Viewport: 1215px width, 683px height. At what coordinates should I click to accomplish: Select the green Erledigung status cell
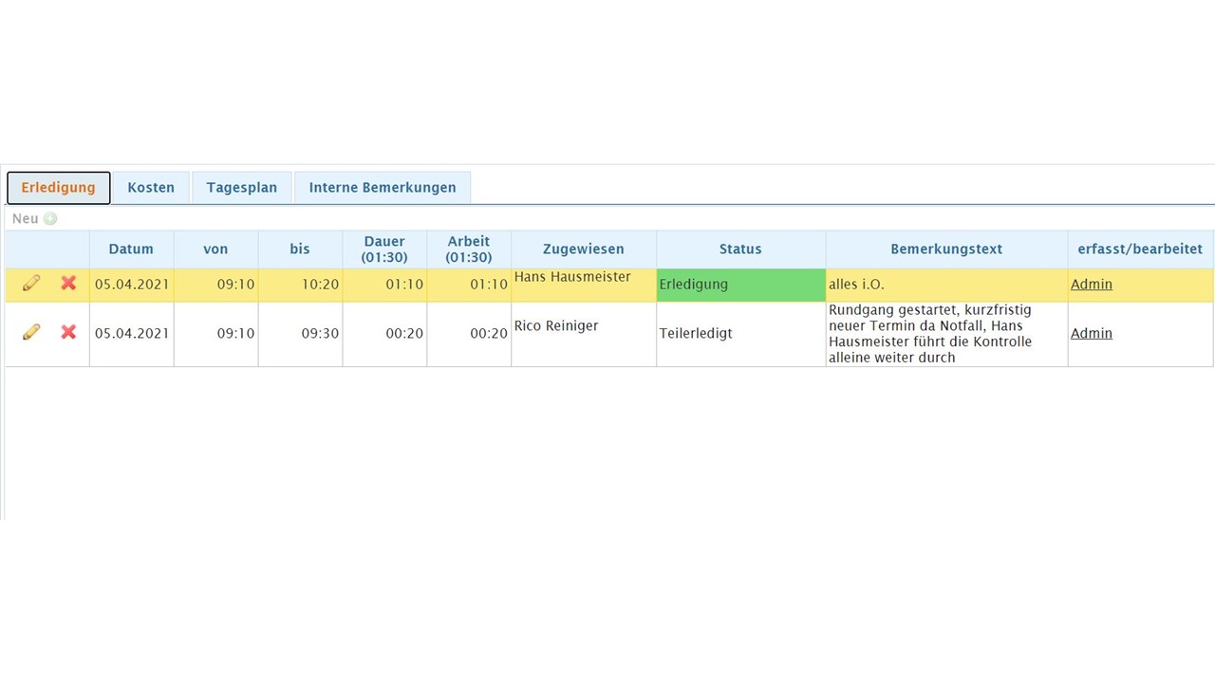tap(740, 285)
